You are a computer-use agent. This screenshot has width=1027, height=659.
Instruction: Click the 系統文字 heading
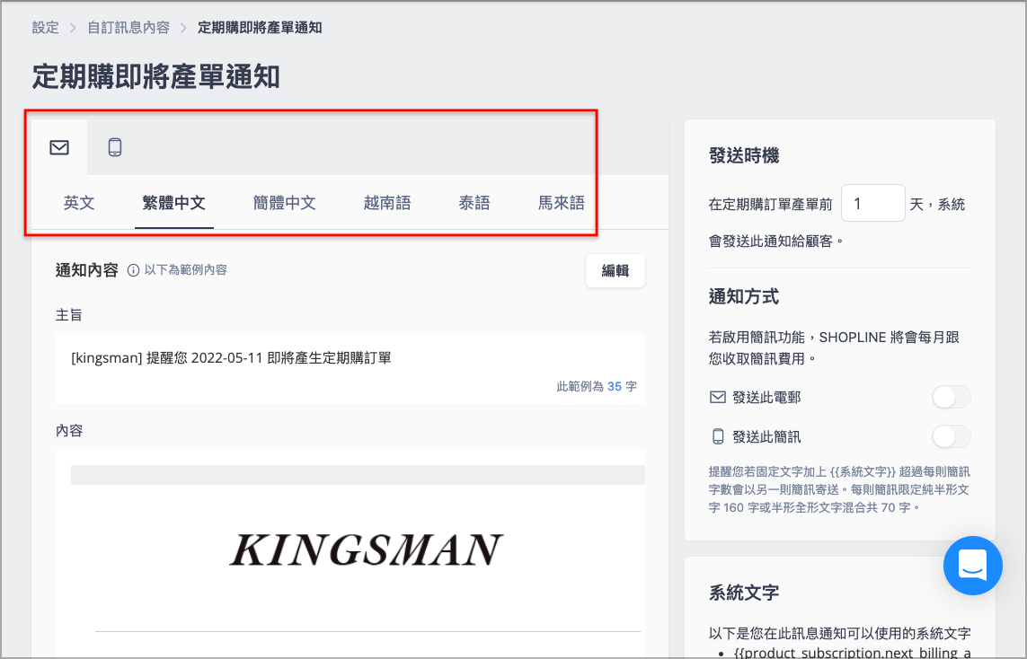coord(744,593)
